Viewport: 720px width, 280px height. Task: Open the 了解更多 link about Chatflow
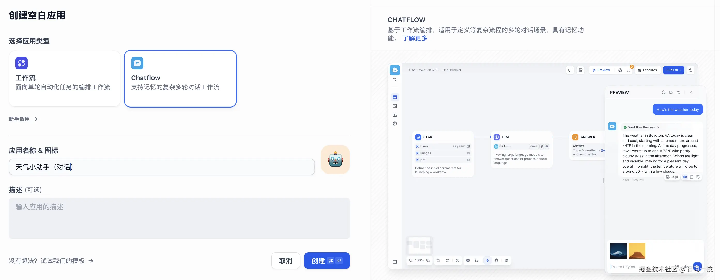click(415, 38)
